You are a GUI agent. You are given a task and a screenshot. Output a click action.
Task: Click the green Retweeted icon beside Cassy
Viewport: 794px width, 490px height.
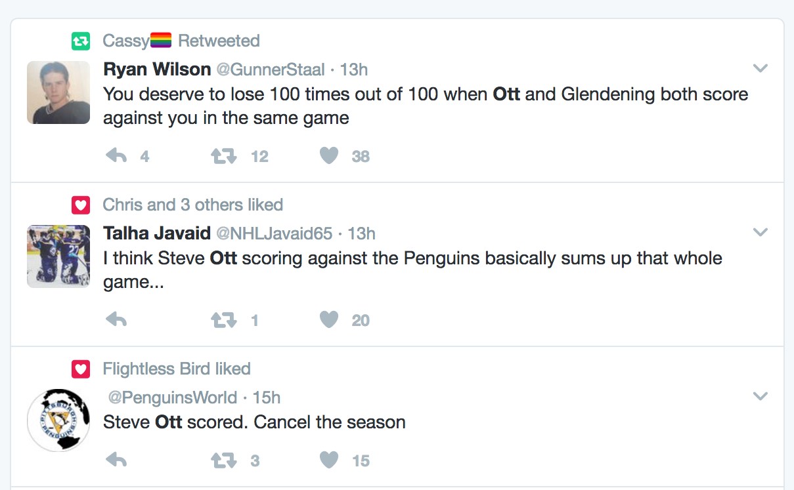(80, 41)
